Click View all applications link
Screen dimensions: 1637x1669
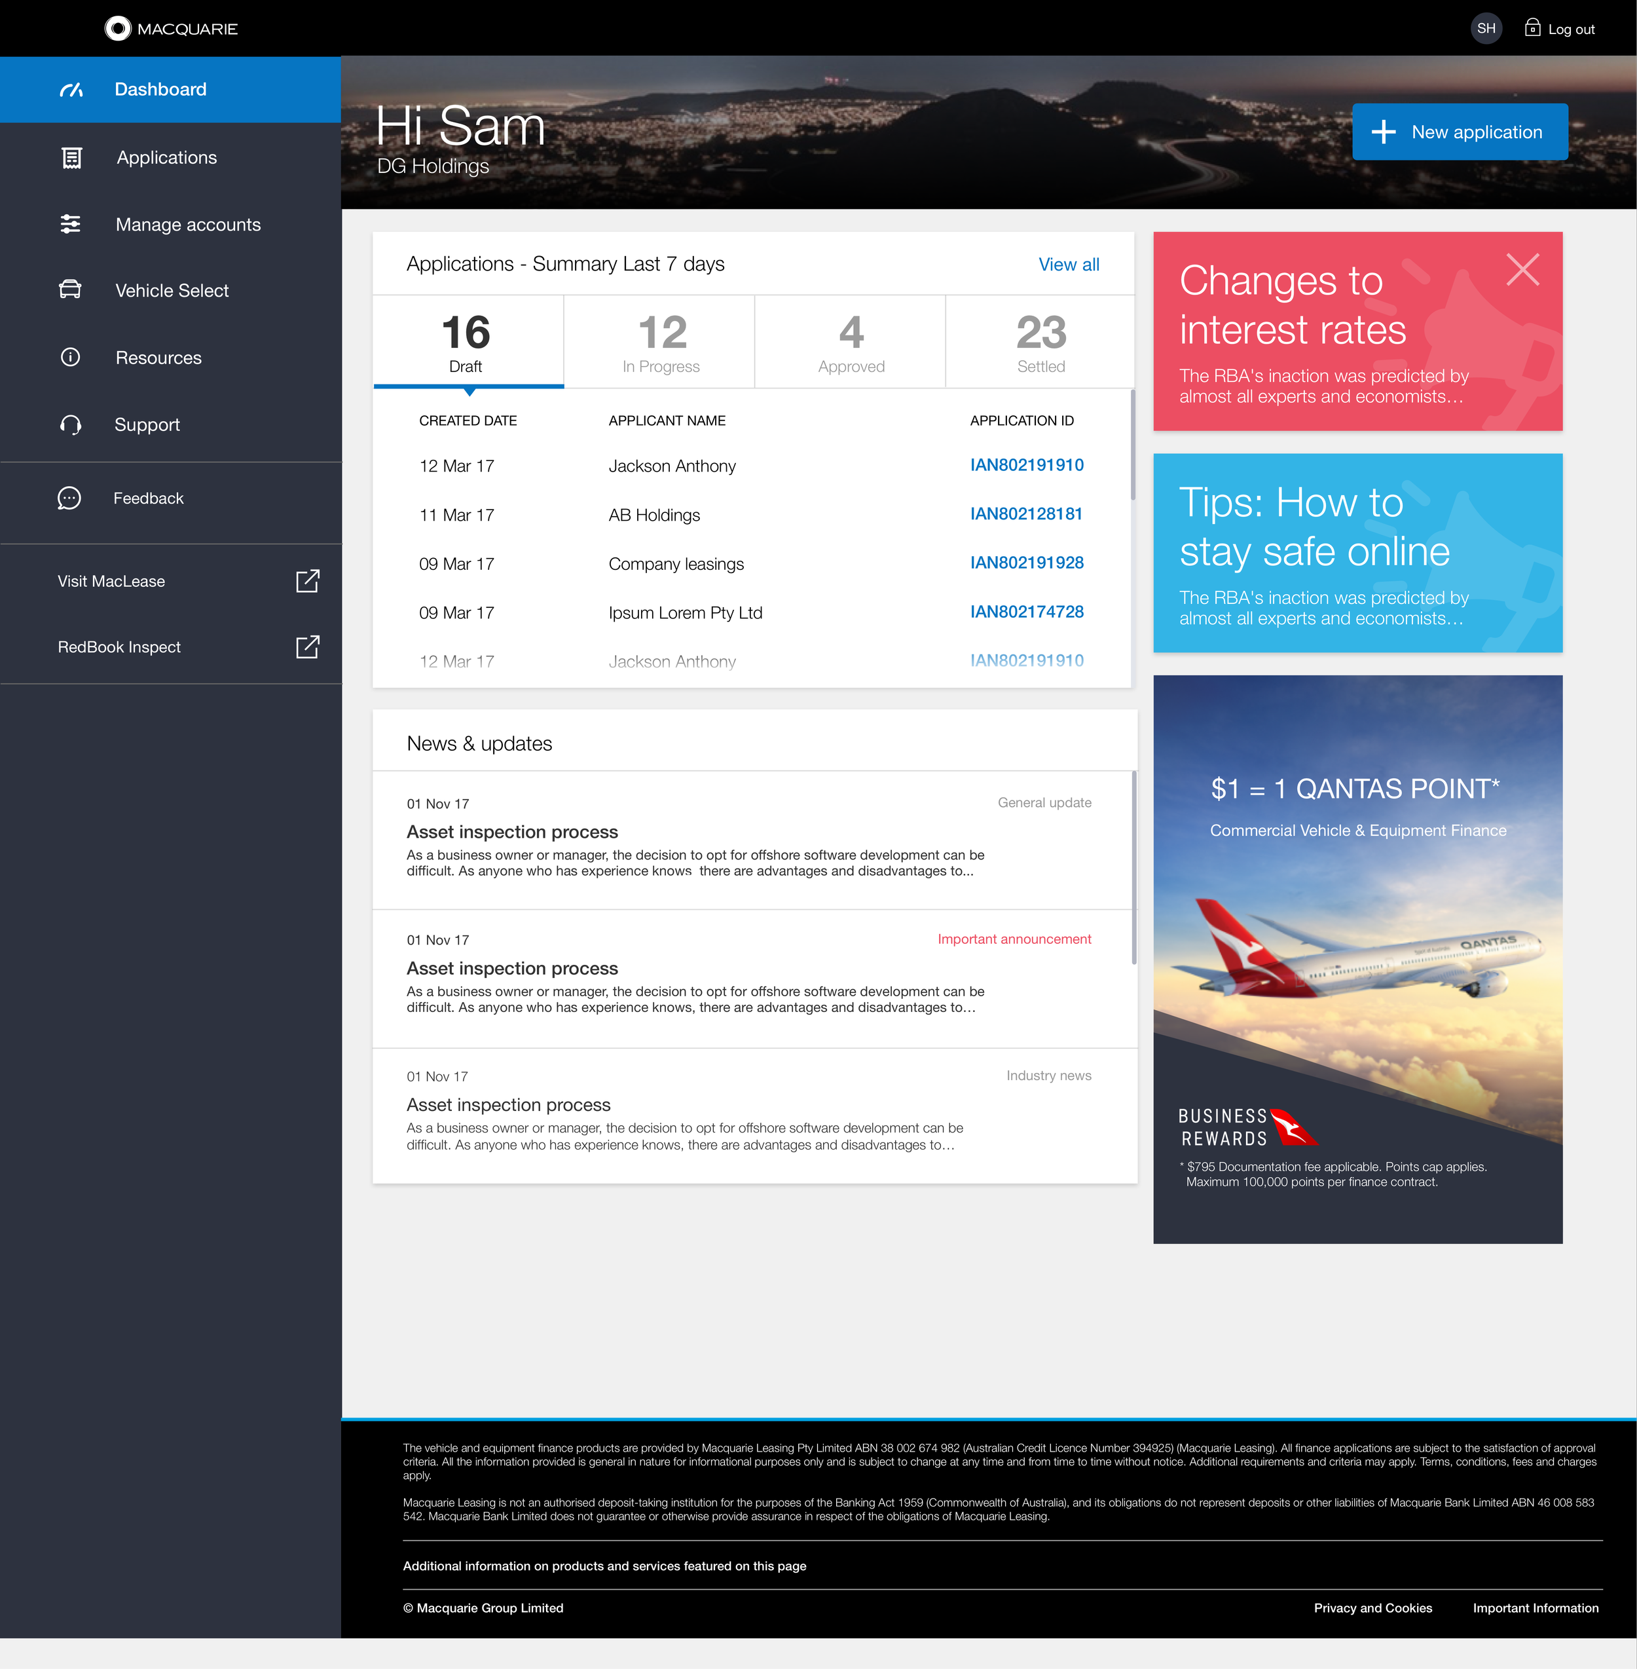coord(1069,265)
